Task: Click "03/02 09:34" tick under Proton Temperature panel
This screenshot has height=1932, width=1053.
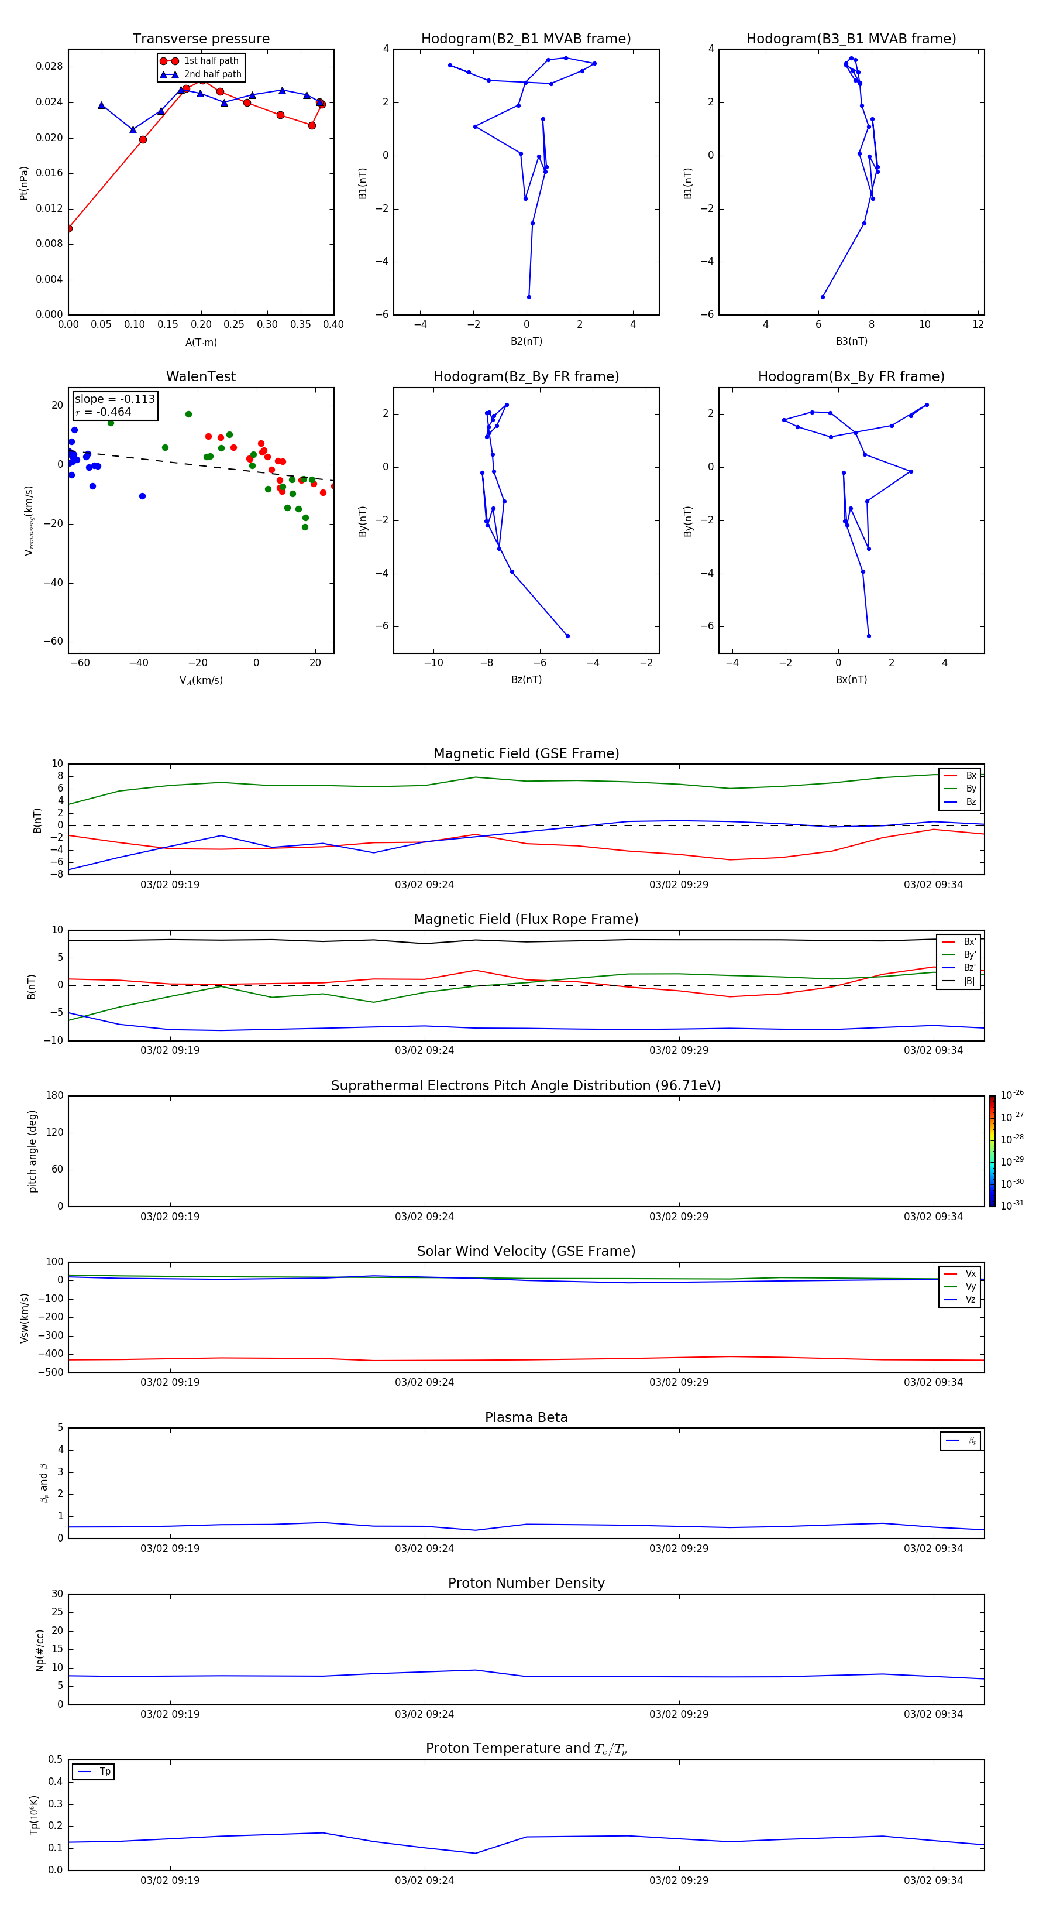Action: (933, 1880)
